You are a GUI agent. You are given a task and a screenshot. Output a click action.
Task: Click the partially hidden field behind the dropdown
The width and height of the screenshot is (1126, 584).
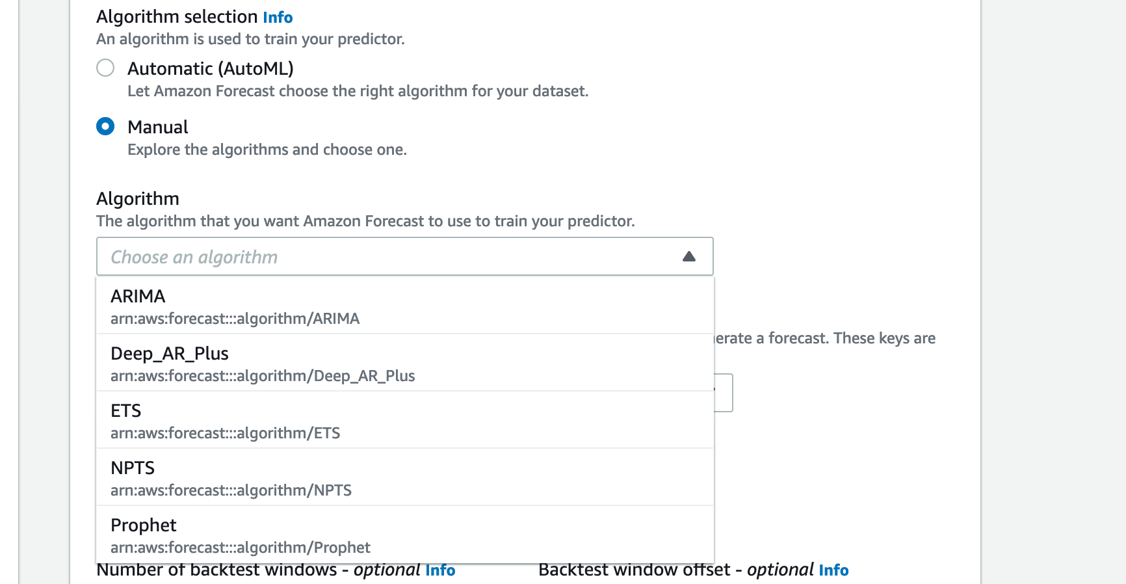(x=724, y=393)
